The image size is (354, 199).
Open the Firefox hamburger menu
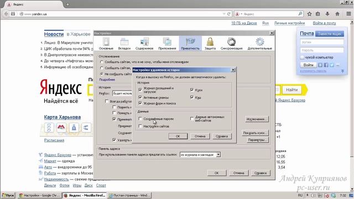click(x=349, y=14)
